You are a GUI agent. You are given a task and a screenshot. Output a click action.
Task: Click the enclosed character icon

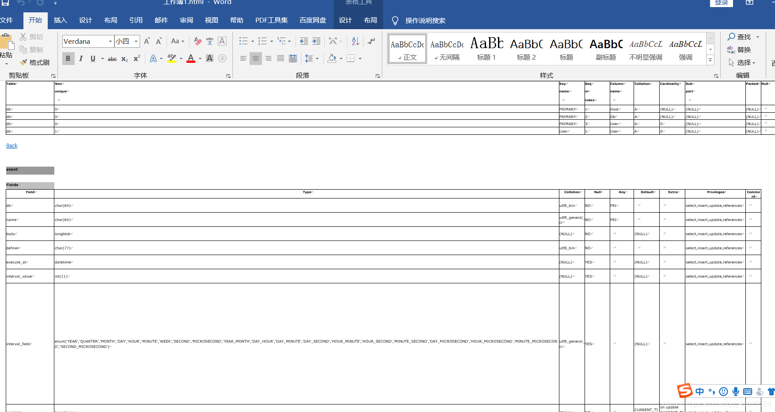pyautogui.click(x=222, y=58)
